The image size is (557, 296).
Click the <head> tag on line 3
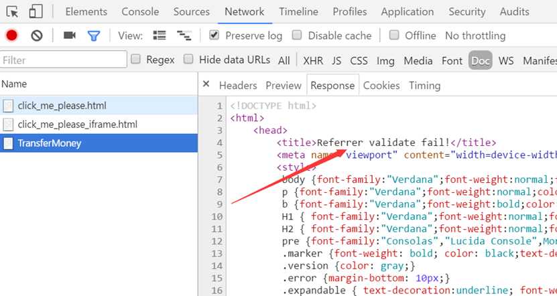tap(270, 131)
